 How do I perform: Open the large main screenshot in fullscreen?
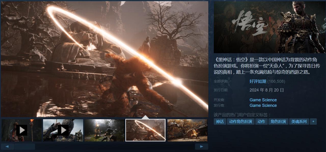coord(104,59)
